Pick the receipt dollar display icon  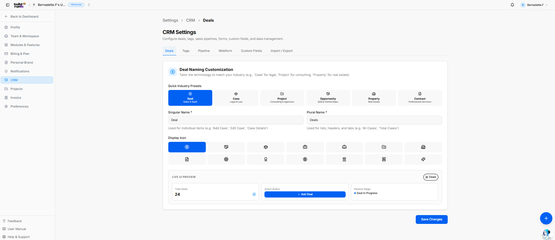tap(384, 159)
